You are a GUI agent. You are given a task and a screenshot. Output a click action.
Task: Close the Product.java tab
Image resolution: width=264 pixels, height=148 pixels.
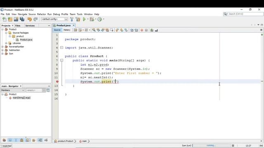(x=73, y=25)
